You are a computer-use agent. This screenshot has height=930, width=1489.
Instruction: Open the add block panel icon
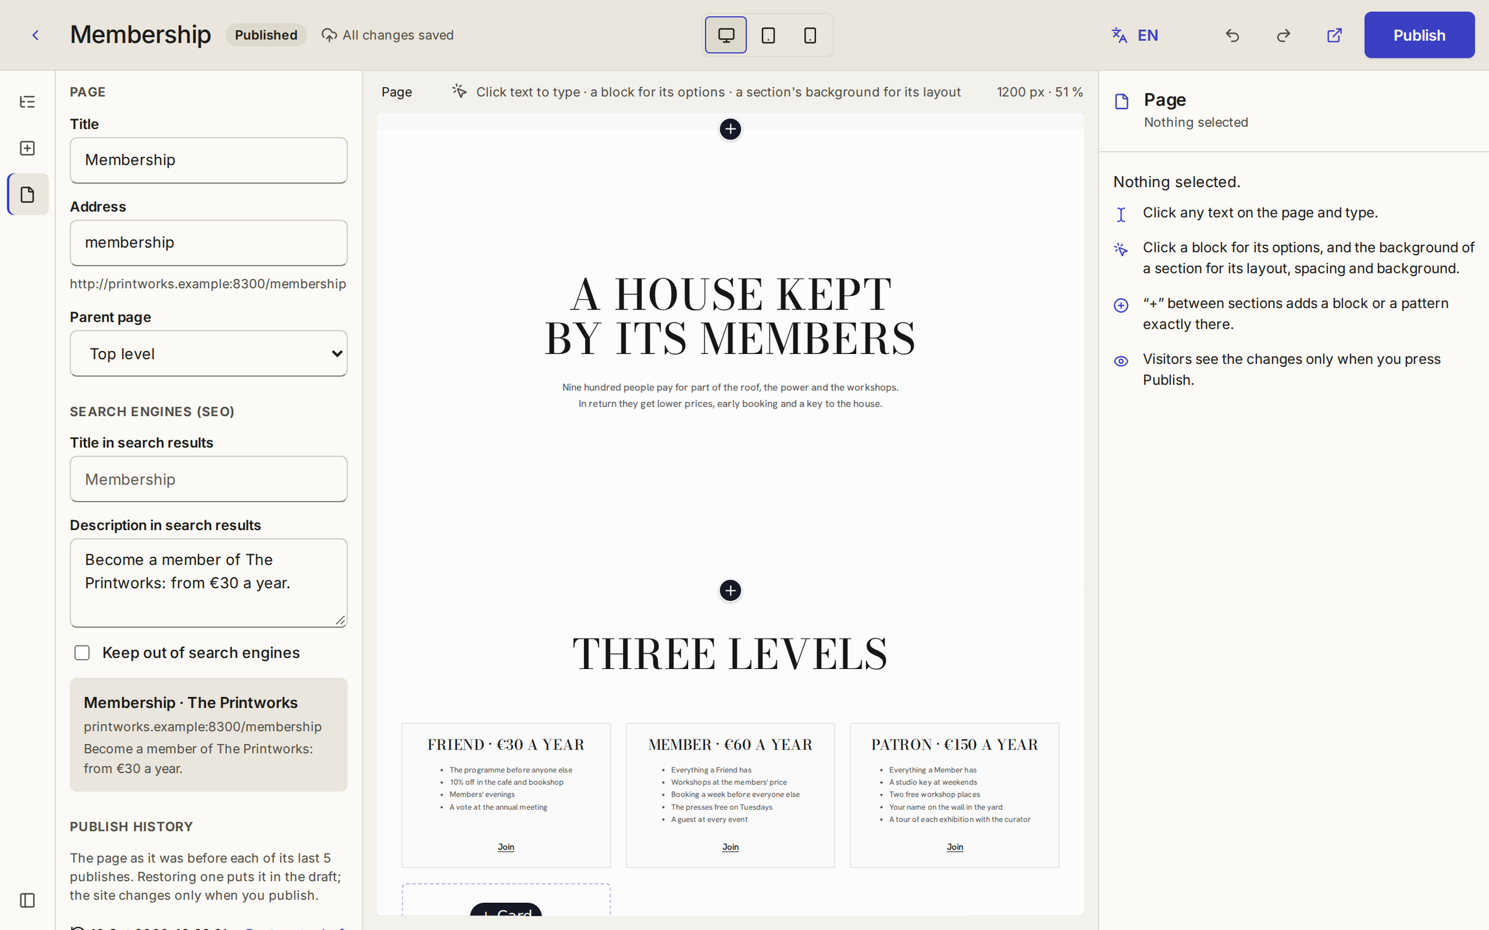[x=27, y=148]
